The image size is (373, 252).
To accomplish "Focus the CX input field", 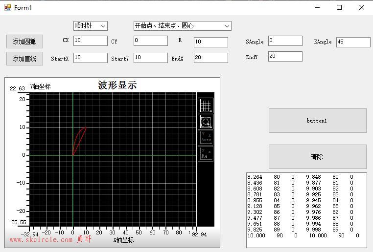I will click(91, 41).
